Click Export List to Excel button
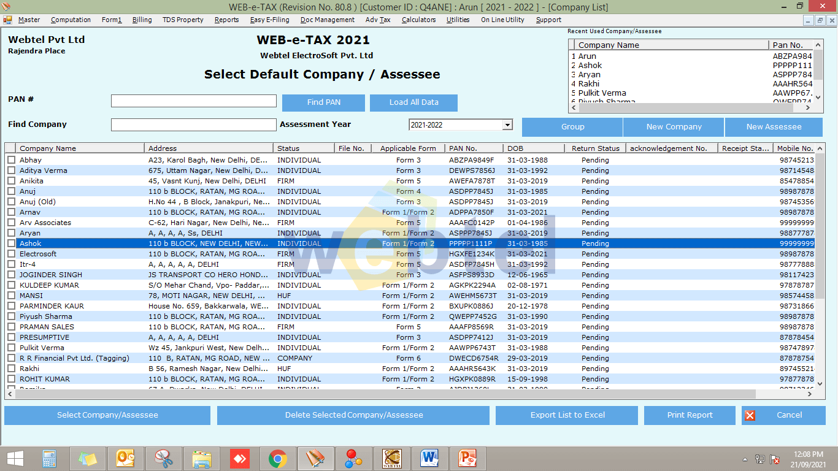838x471 pixels. (567, 415)
